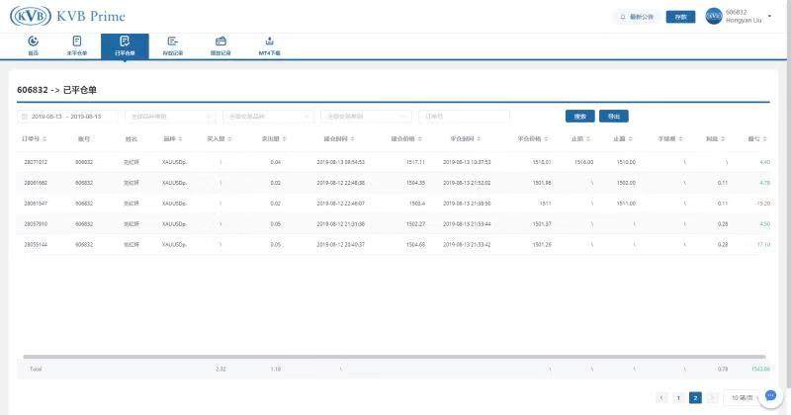
Task: Switch to the 已平仓单 closed orders tab
Action: [125, 45]
